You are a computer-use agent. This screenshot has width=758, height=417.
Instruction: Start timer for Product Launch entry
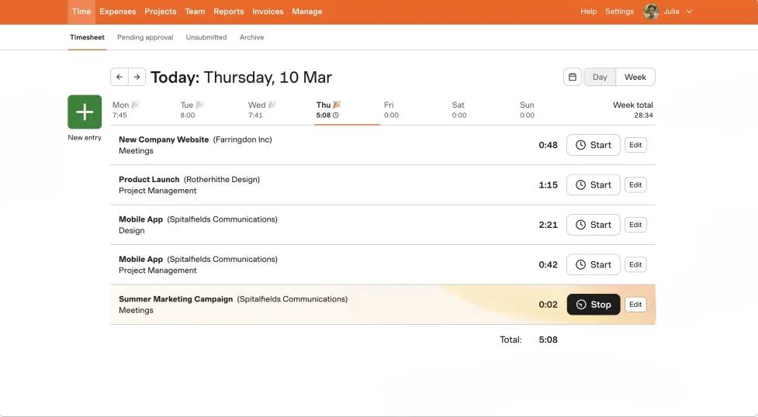tap(594, 185)
